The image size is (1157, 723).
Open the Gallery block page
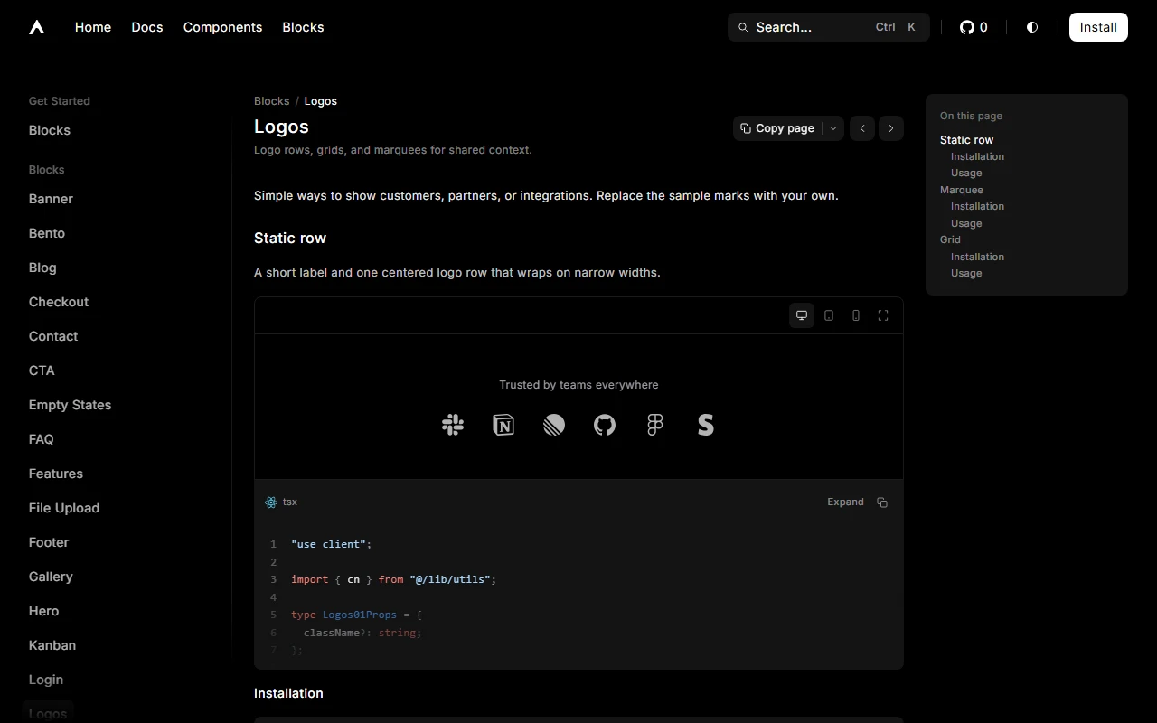(x=51, y=577)
